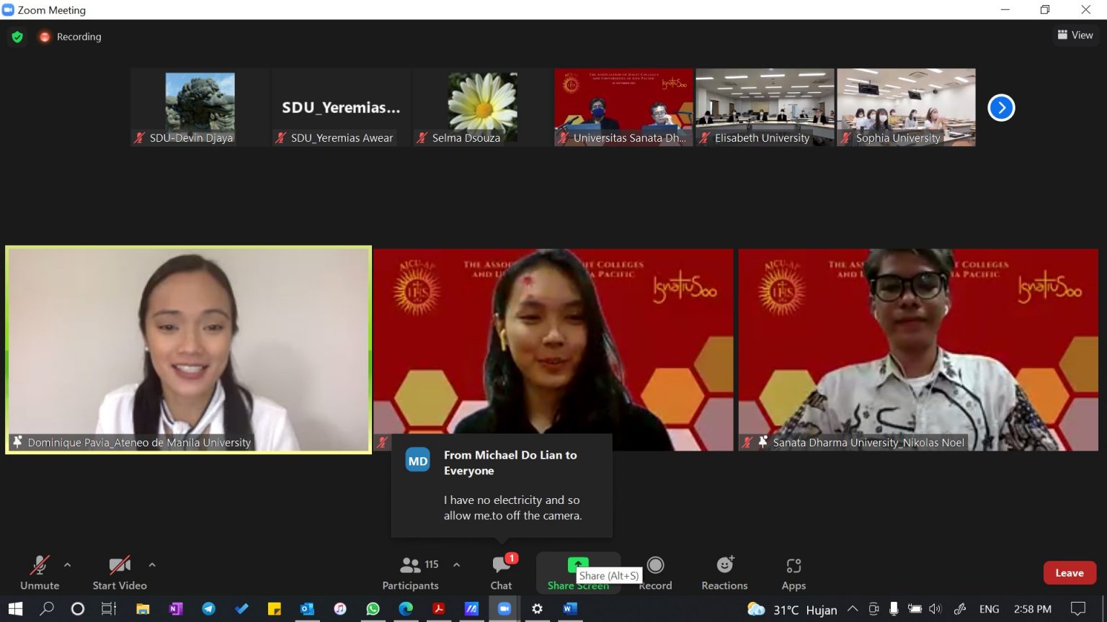Show next page of participant thumbnails
This screenshot has height=622, width=1107.
coord(1001,108)
